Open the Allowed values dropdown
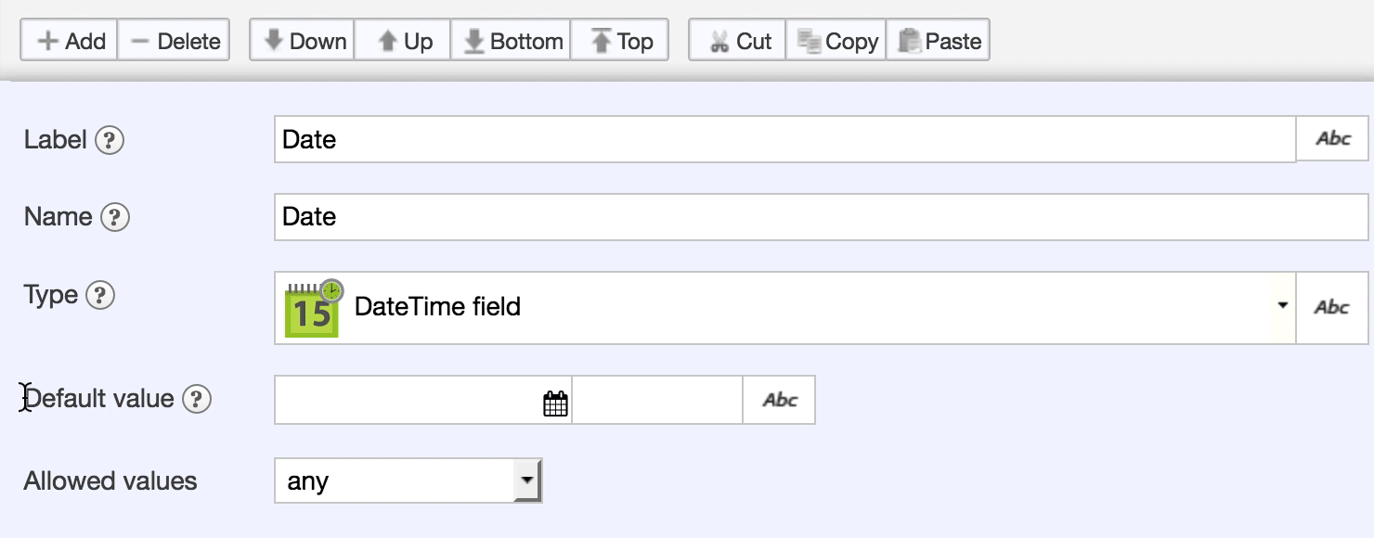Viewport: 1374px width, 538px height. 526,480
